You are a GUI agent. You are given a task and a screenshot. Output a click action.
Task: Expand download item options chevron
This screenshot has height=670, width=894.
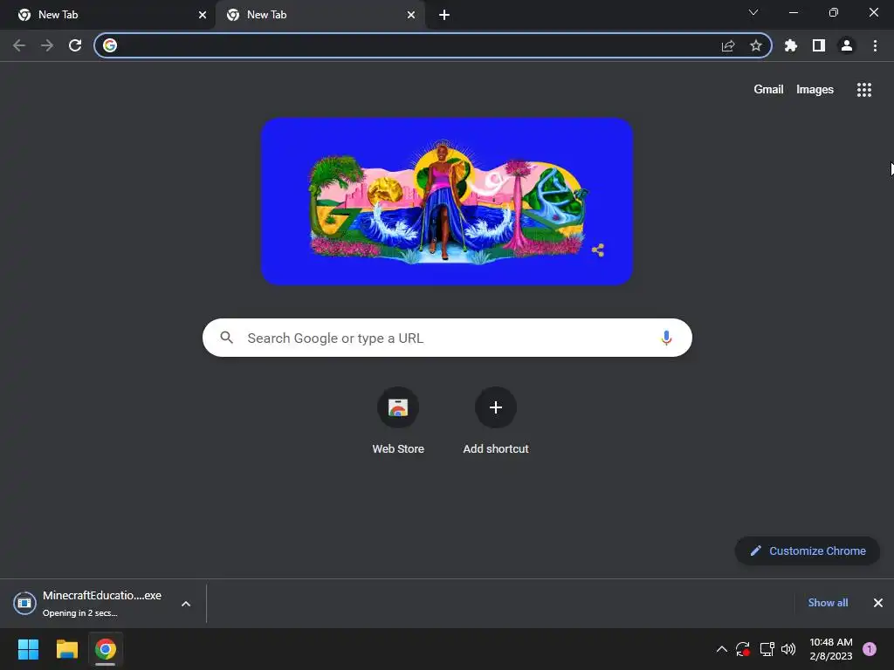pos(186,604)
